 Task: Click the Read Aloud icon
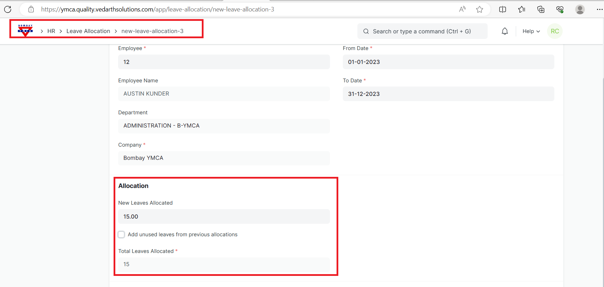click(x=462, y=9)
